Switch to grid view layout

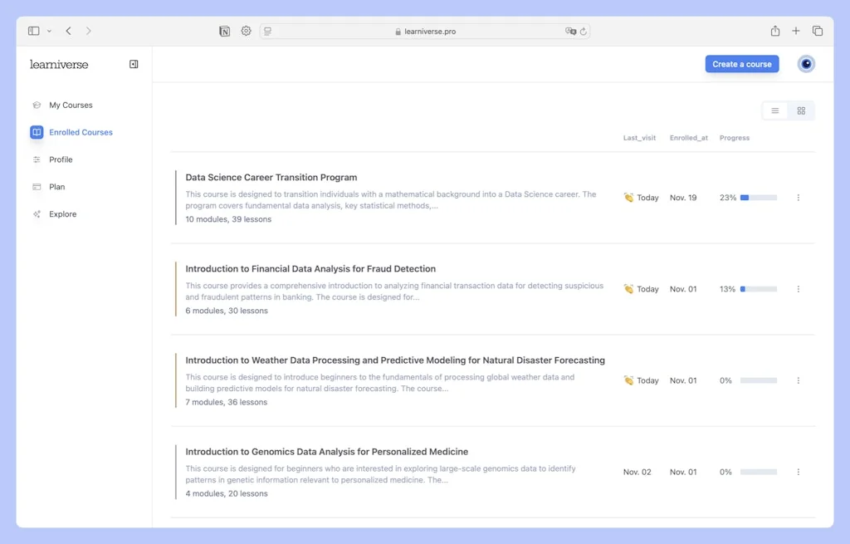pyautogui.click(x=801, y=110)
